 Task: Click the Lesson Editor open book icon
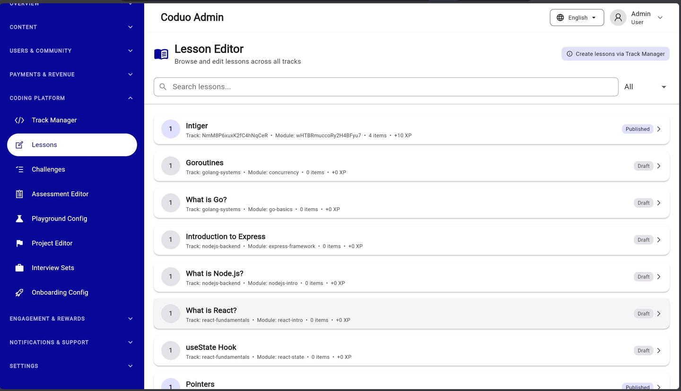pos(161,54)
